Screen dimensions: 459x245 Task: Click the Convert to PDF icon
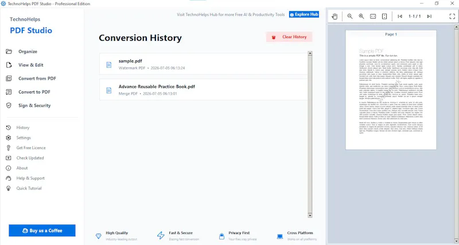coord(9,92)
